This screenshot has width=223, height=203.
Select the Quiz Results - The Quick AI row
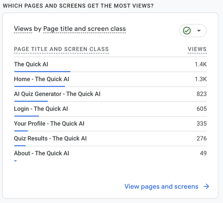[x=110, y=138]
